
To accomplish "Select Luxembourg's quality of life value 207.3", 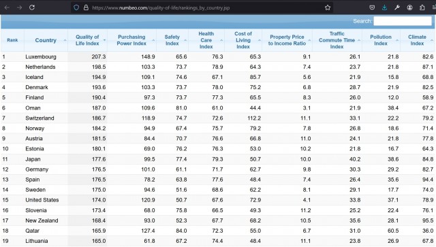I will click(99, 56).
